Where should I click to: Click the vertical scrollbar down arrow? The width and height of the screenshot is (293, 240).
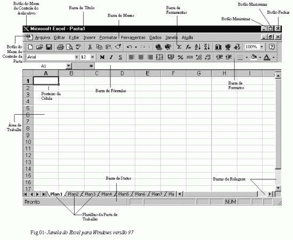pyautogui.click(x=278, y=188)
